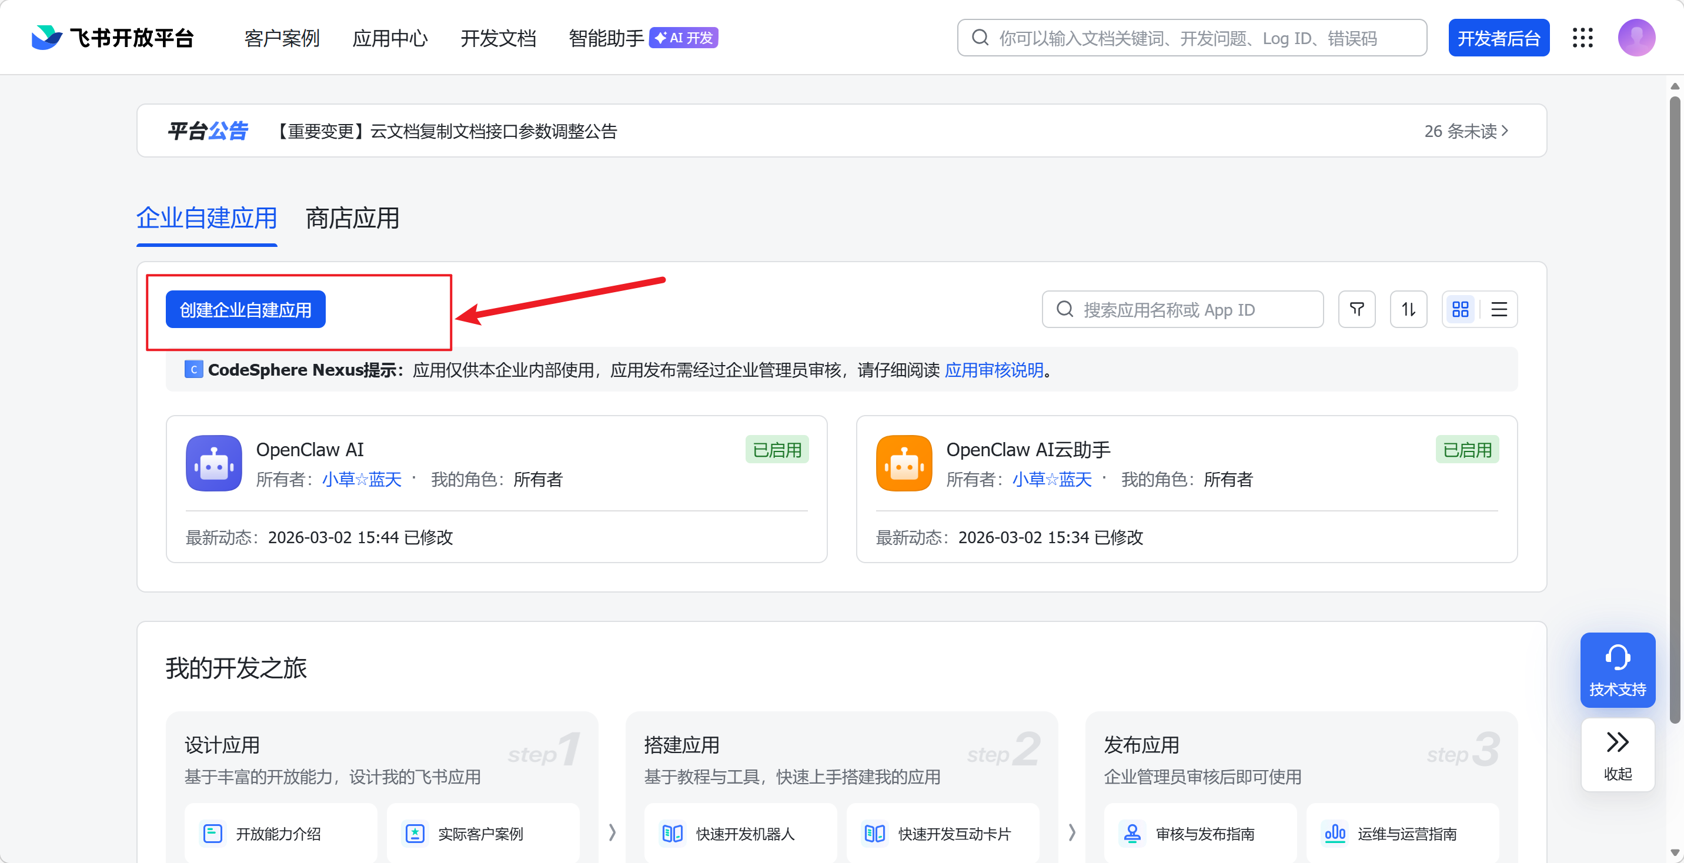Click the orange OpenClaw AI云助手 robot icon
Screen dimensions: 1684x863
(x=904, y=463)
